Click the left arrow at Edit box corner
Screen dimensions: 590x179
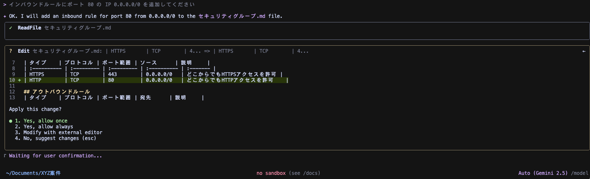(584, 51)
